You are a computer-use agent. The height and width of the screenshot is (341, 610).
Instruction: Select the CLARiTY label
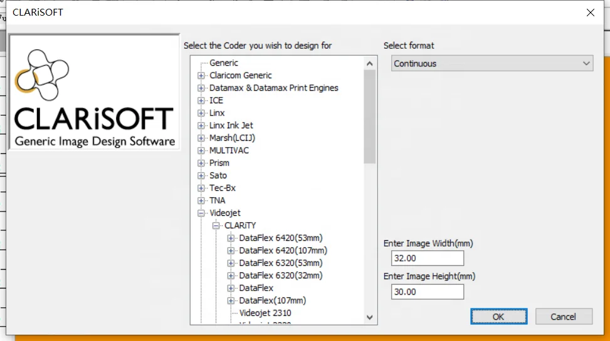click(x=240, y=225)
